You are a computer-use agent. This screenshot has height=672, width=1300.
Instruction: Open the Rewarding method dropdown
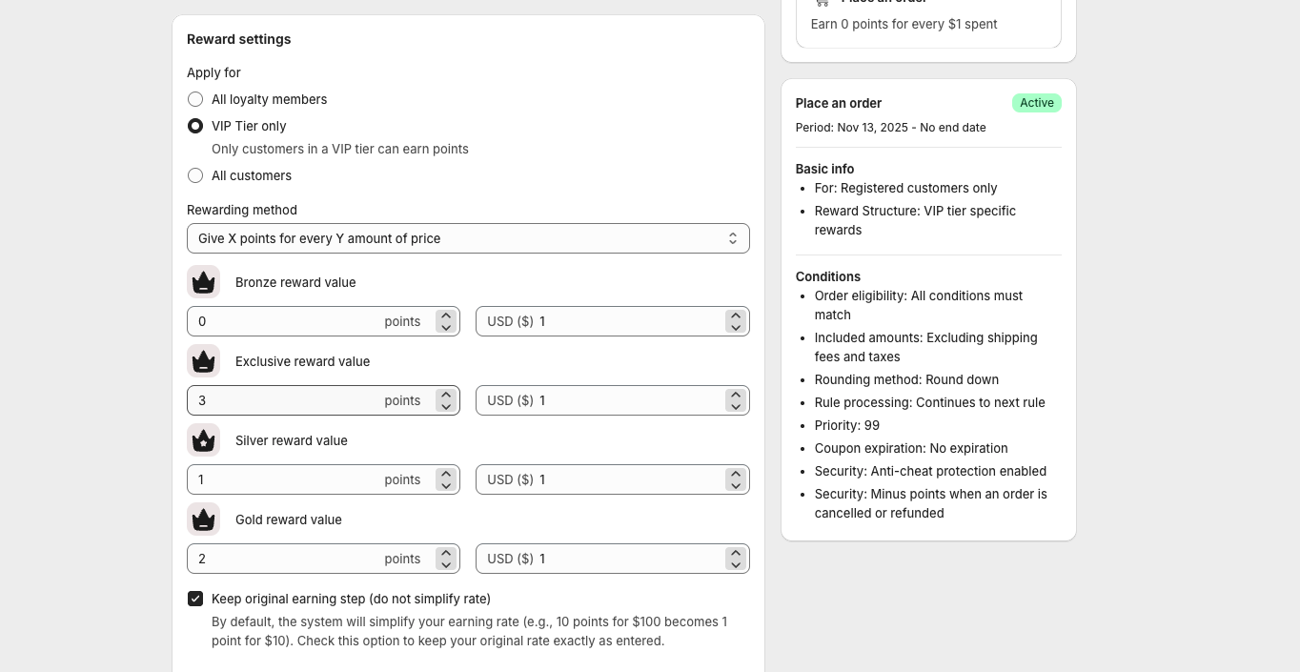point(468,238)
